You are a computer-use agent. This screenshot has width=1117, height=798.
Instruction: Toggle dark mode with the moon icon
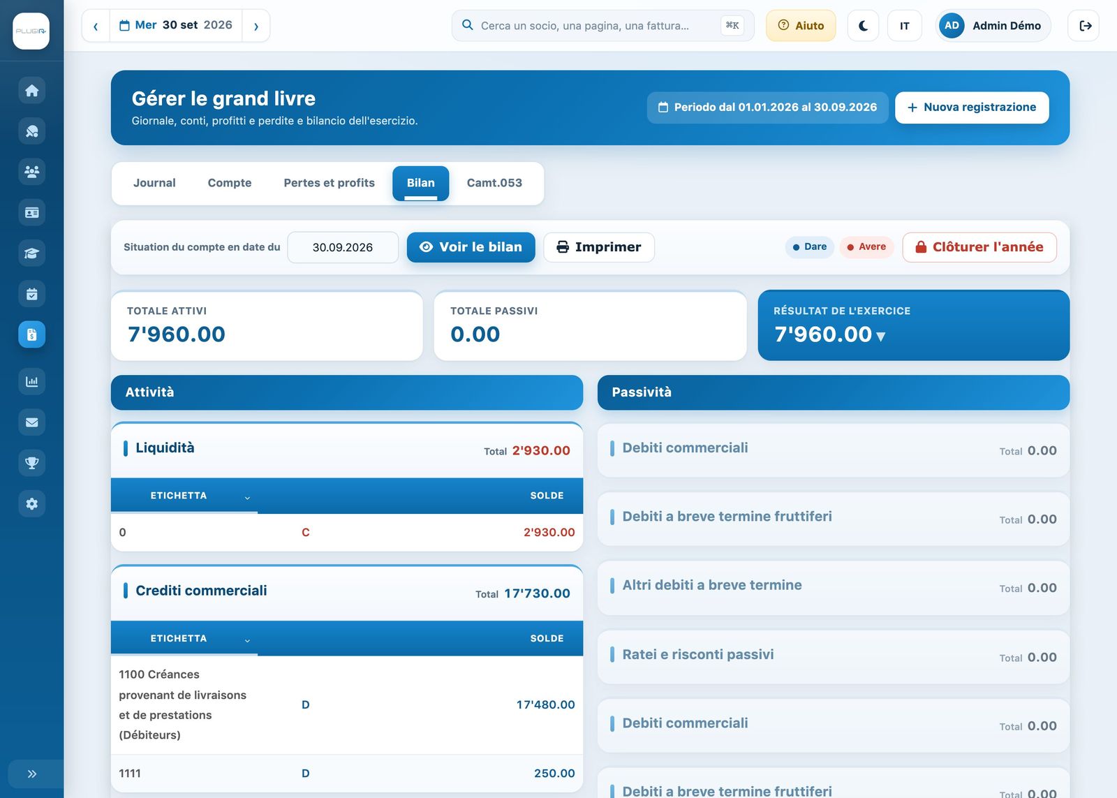point(863,26)
